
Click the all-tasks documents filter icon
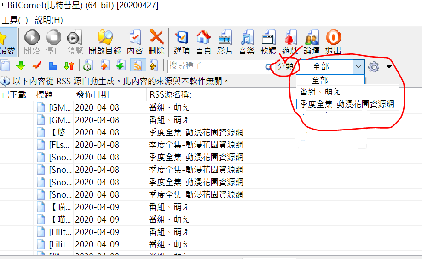point(5,65)
